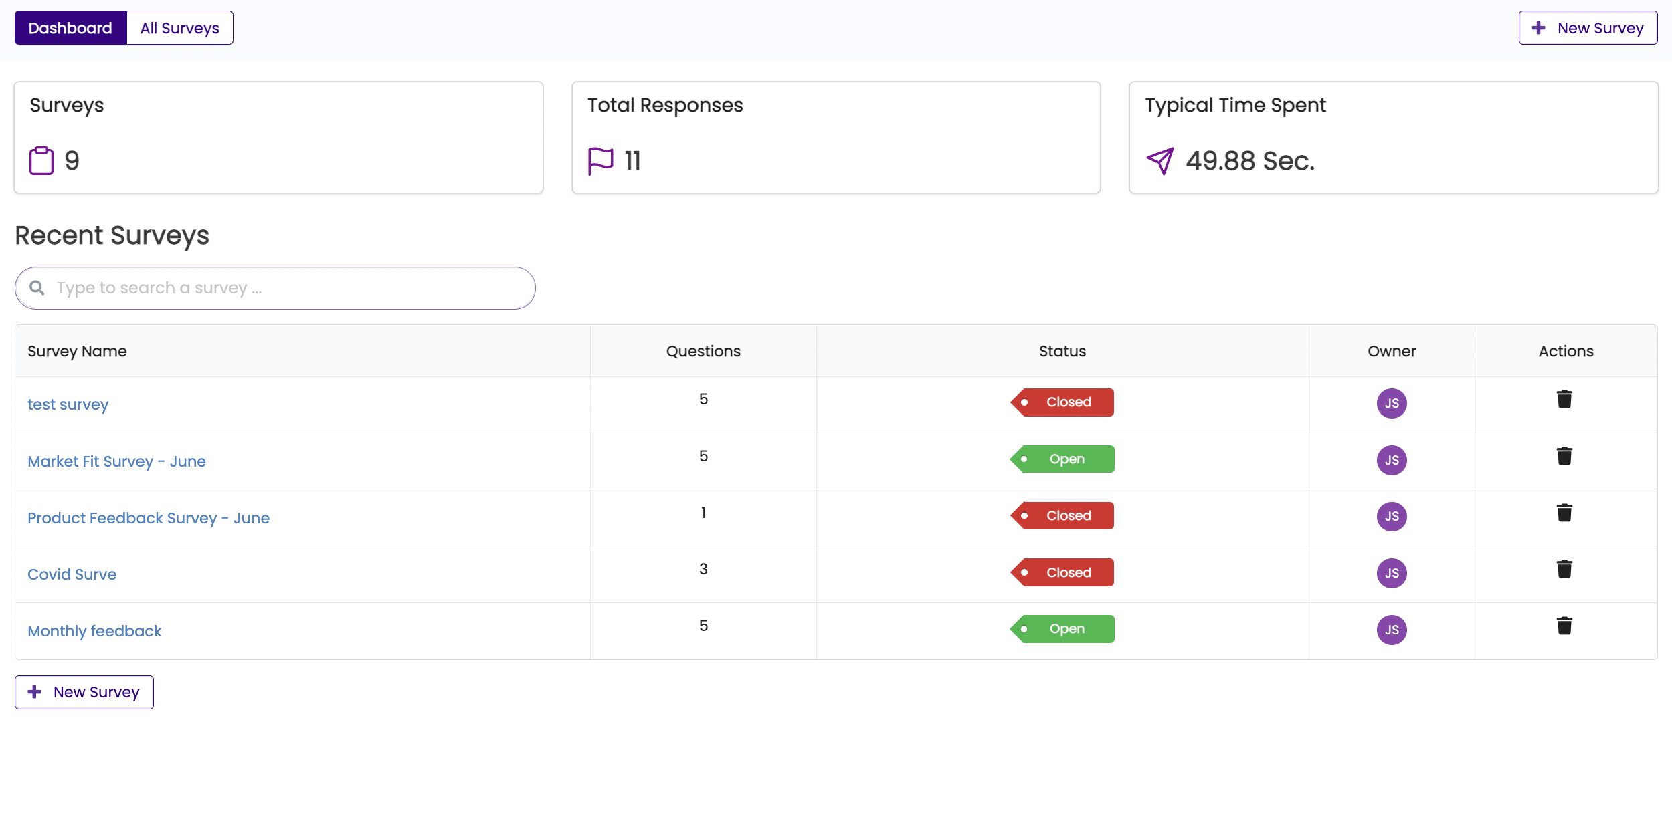Click the top-right New Survey button
The image size is (1672, 827).
coord(1590,27)
